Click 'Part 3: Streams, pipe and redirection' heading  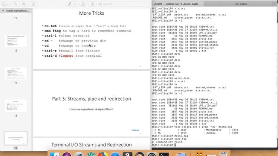pyautogui.click(x=92, y=99)
